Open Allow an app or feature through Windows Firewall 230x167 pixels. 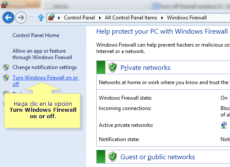[x=42, y=54]
